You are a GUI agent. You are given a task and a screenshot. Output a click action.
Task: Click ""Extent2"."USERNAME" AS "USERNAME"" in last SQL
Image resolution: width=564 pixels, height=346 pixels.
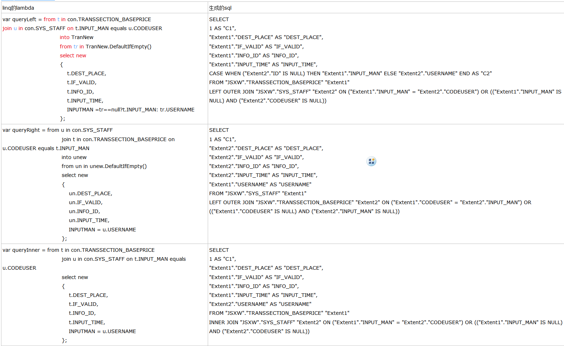click(260, 304)
